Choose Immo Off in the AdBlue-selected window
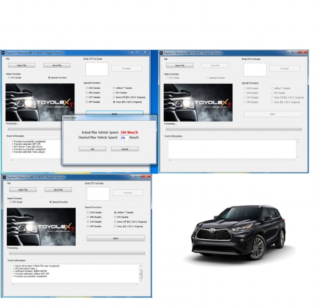The height and width of the screenshot is (308, 321). point(130,222)
